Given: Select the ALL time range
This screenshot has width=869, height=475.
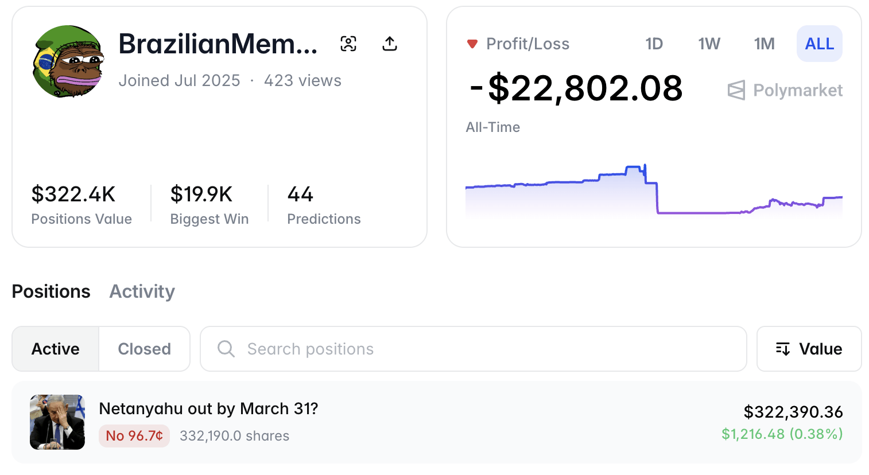Looking at the screenshot, I should (819, 44).
